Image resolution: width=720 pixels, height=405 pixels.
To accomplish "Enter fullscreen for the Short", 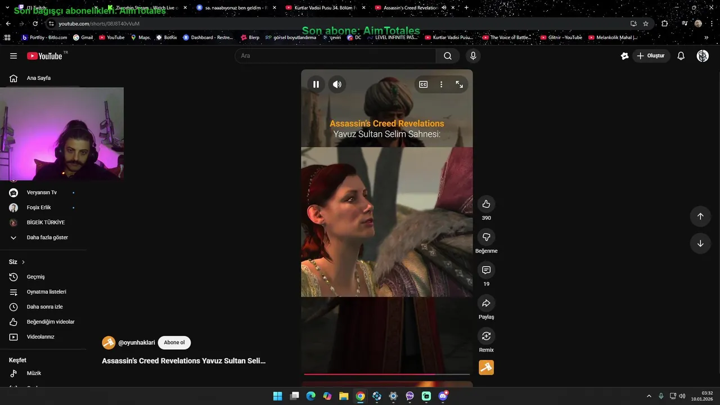I will (x=460, y=84).
